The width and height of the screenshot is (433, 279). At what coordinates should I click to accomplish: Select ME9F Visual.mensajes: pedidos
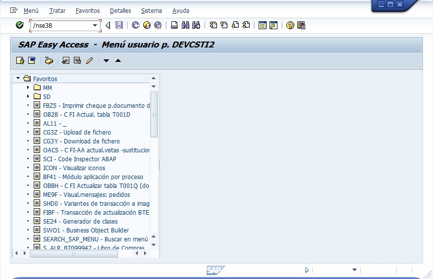coord(86,194)
